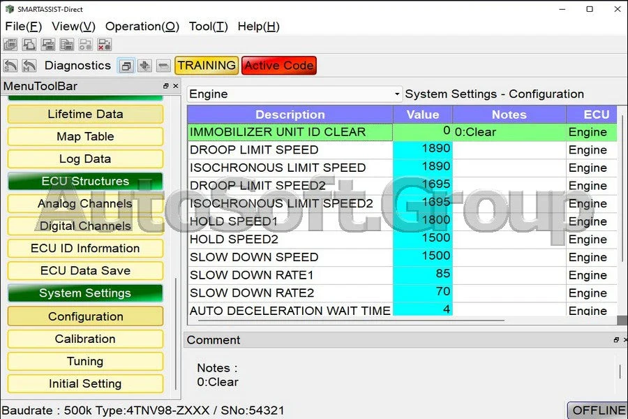Click the greyed-out fifth toolbar icon
Image resolution: width=628 pixels, height=419 pixels.
tap(86, 45)
